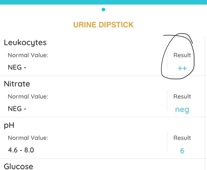This screenshot has height=170, width=207.
Task: Click the Leukocytes ++ result value
Action: tap(182, 68)
